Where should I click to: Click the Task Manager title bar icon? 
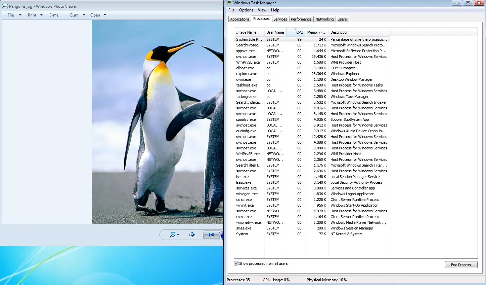click(x=229, y=3)
